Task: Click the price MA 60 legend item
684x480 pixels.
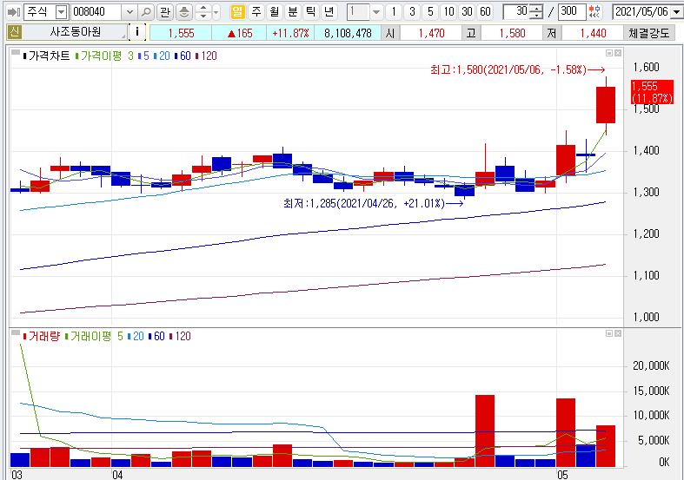Action: coord(183,56)
